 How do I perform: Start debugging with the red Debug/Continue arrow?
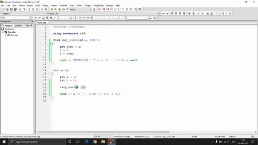tap(100, 9)
